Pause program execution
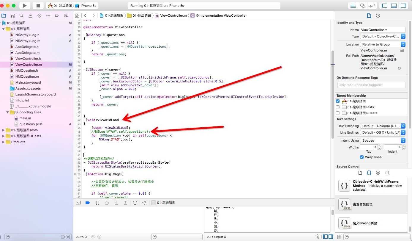The height and width of the screenshot is (241, 412). (97, 203)
